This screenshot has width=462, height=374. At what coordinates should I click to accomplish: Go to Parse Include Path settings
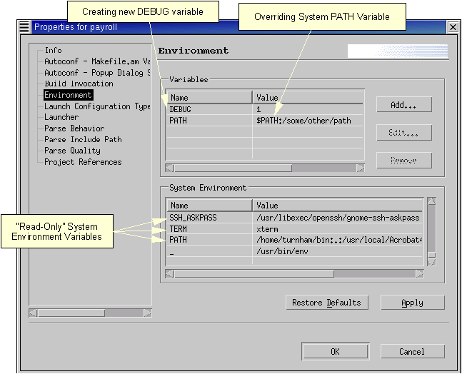point(83,140)
